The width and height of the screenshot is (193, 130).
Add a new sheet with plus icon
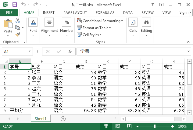63,119
